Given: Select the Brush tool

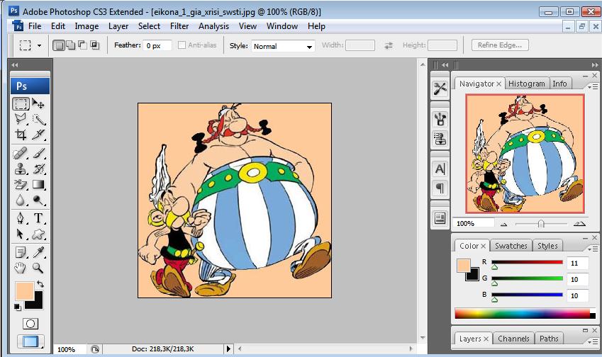Looking at the screenshot, I should [38, 154].
